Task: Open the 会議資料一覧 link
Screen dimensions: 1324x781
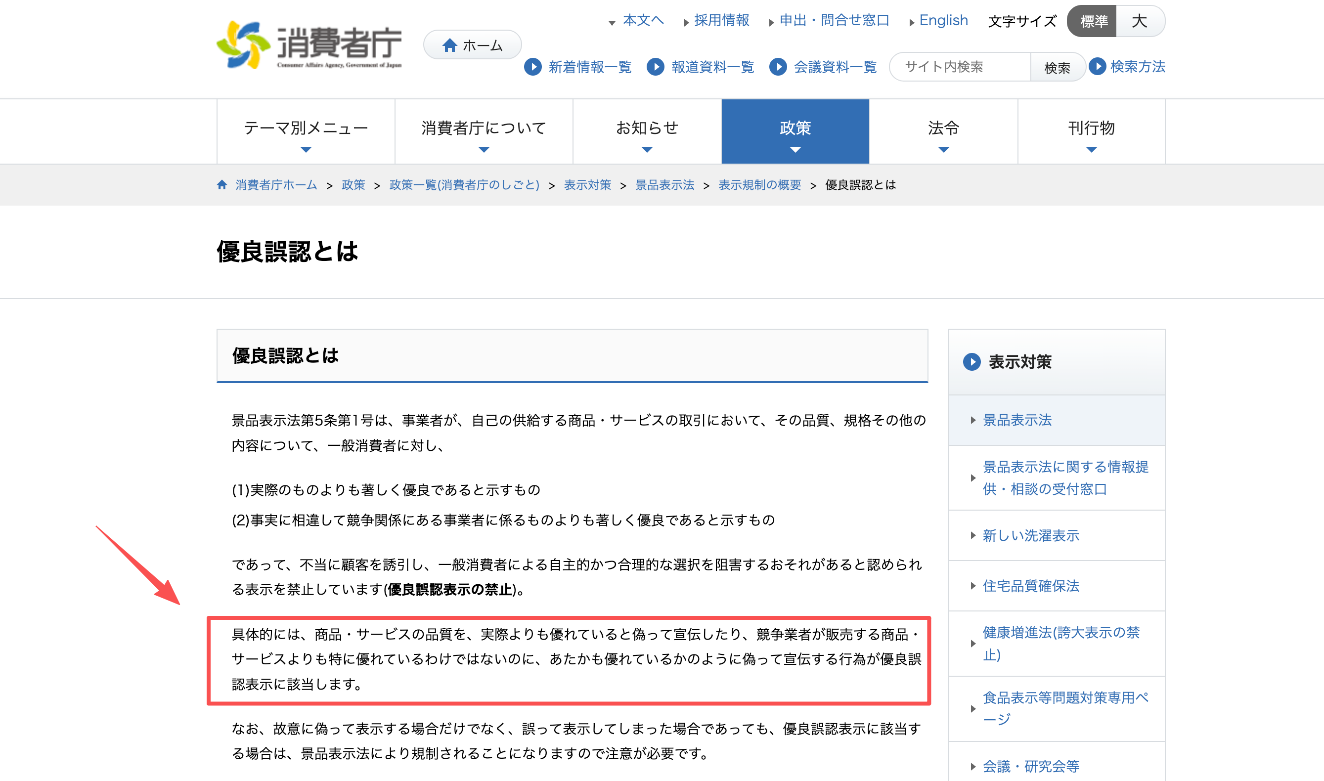Action: click(835, 67)
